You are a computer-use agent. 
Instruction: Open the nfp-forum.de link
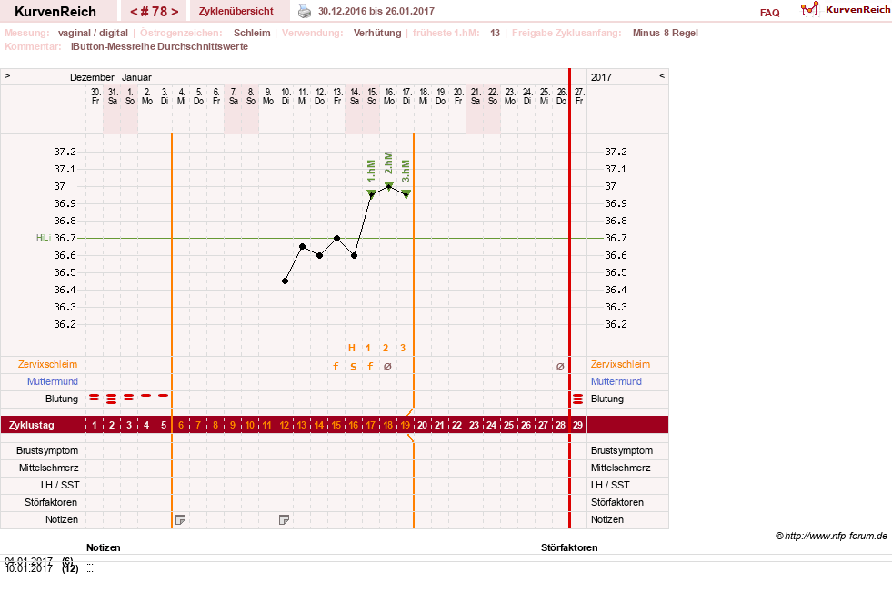(x=832, y=536)
